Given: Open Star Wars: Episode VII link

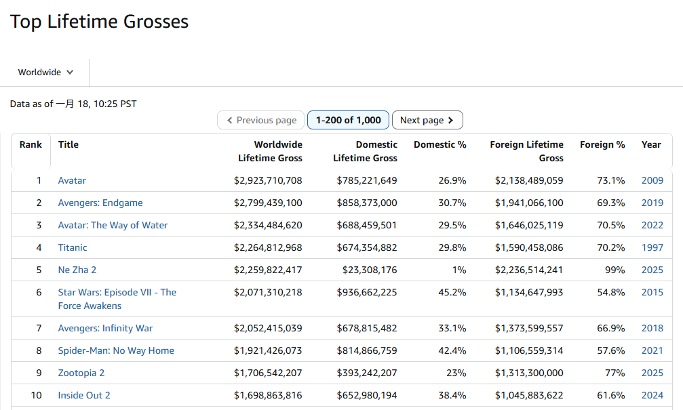Looking at the screenshot, I should coord(117,292).
